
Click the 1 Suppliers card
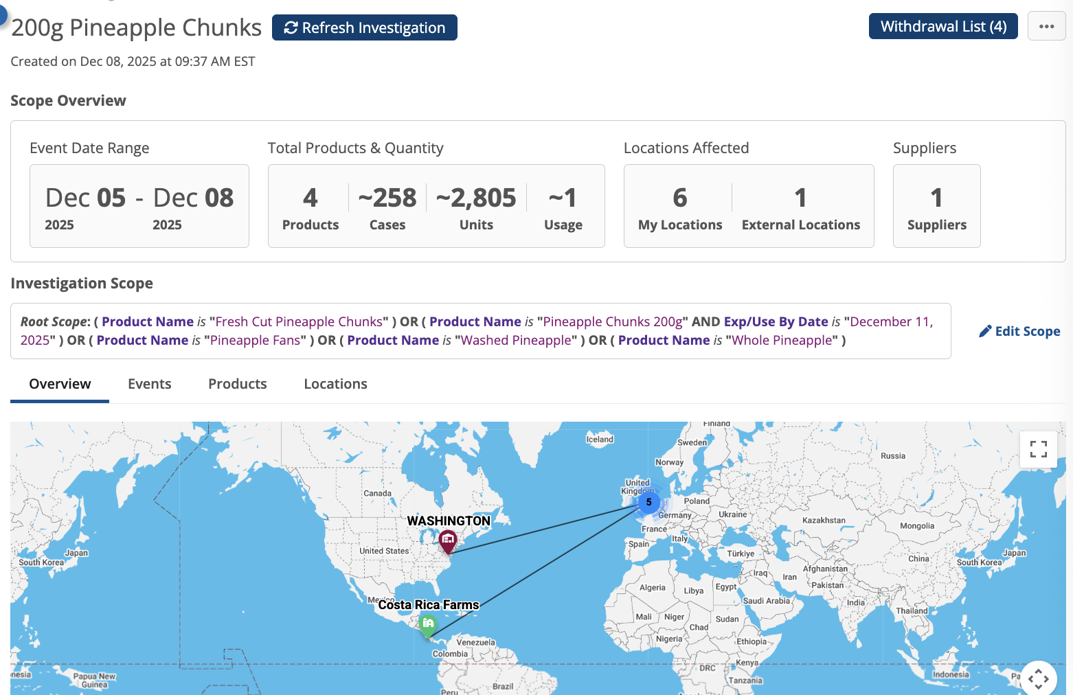pyautogui.click(x=936, y=207)
